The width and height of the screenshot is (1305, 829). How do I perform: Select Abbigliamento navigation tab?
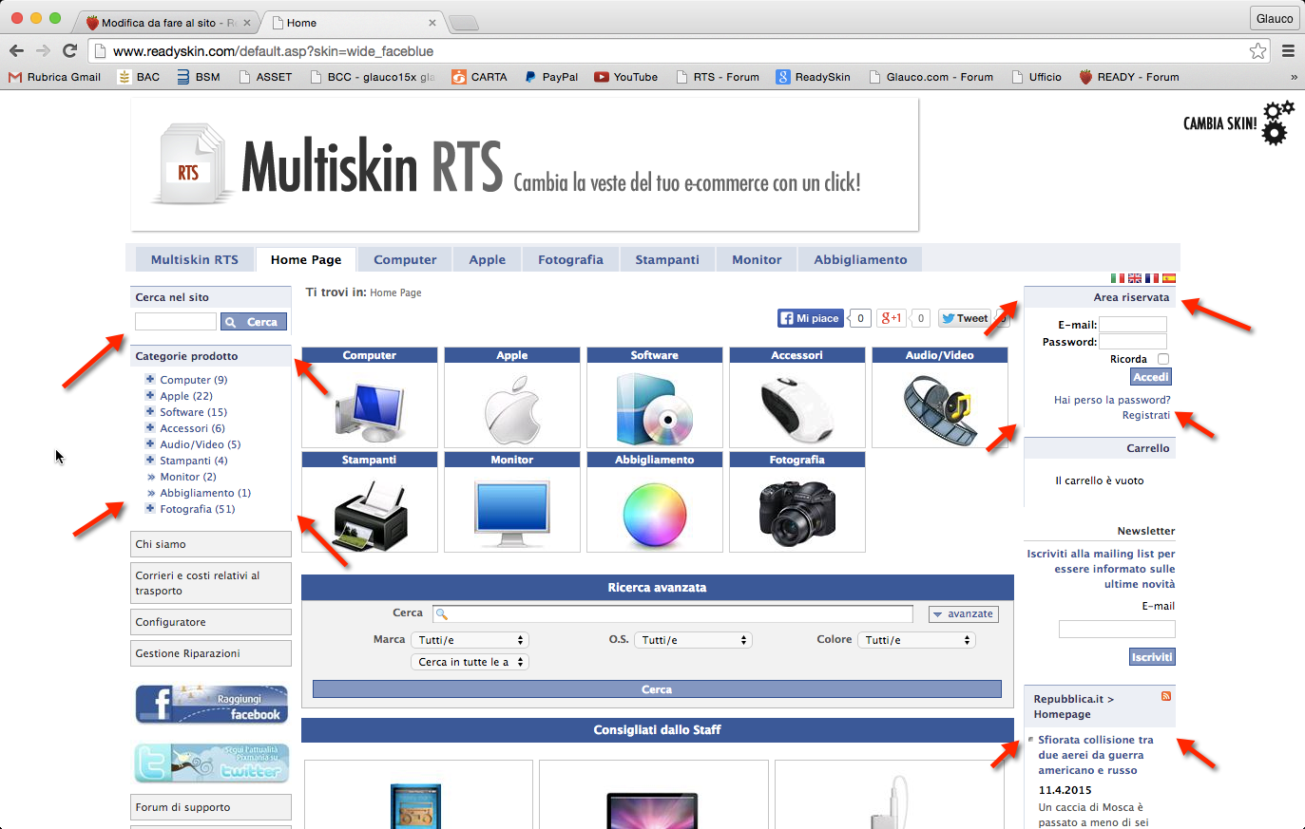[860, 259]
